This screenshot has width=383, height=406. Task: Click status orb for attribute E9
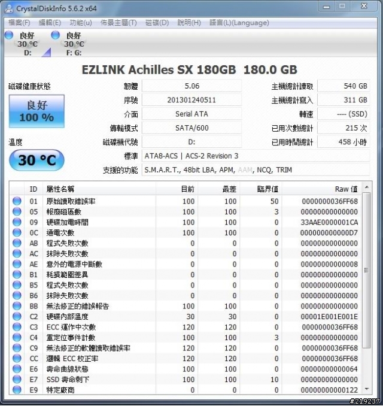pos(17,390)
